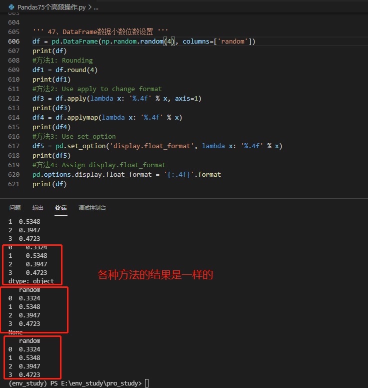The width and height of the screenshot is (368, 388).
Task: Click 'print(df3)' on line 613
Action: click(51, 108)
